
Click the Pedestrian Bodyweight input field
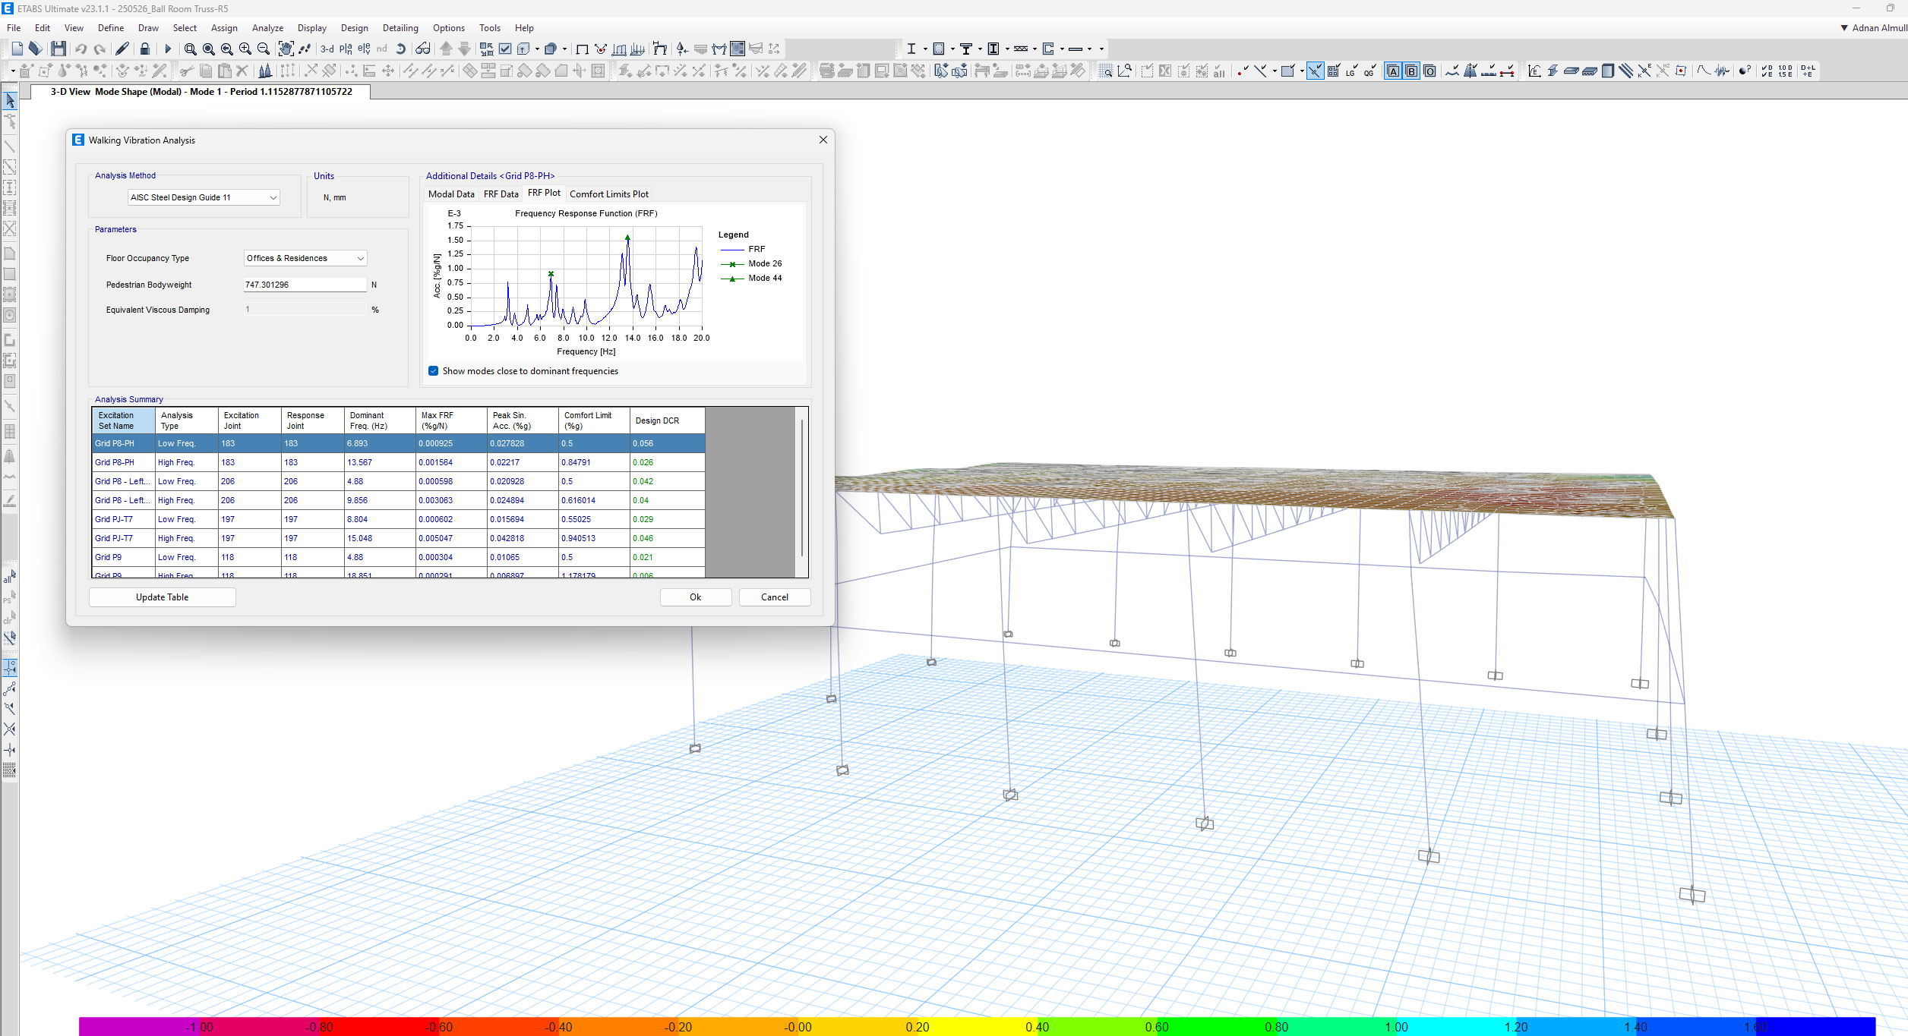(305, 285)
